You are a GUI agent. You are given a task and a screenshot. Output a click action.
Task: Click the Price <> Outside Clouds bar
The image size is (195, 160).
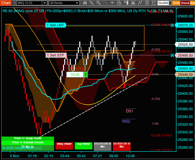point(28,143)
